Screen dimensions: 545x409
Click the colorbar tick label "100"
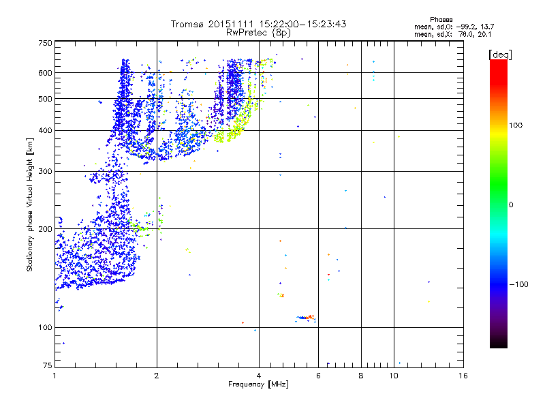point(516,125)
